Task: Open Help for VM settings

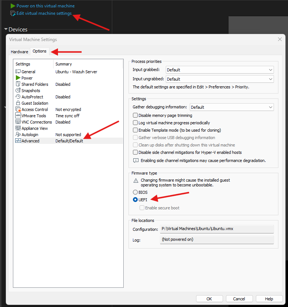Action: (x=269, y=299)
